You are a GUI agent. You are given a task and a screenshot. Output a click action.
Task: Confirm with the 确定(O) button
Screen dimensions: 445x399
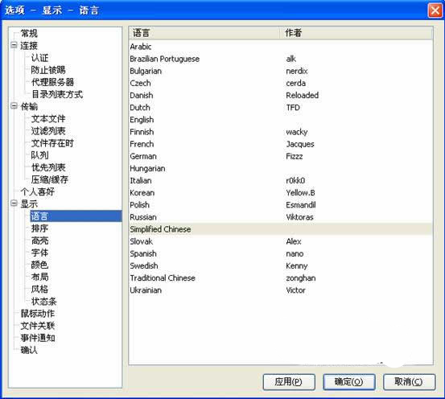[x=349, y=382]
